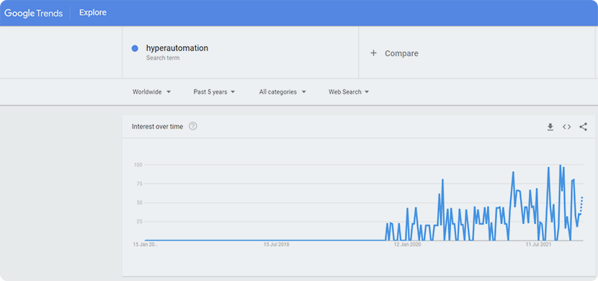Share the Interest over time chart
The image size is (598, 281).
coord(583,127)
